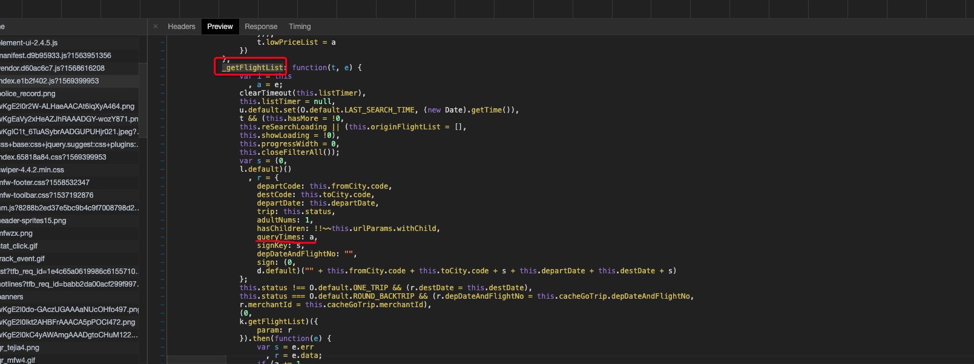Switch to the Headers tab
This screenshot has width=974, height=364.
point(182,27)
